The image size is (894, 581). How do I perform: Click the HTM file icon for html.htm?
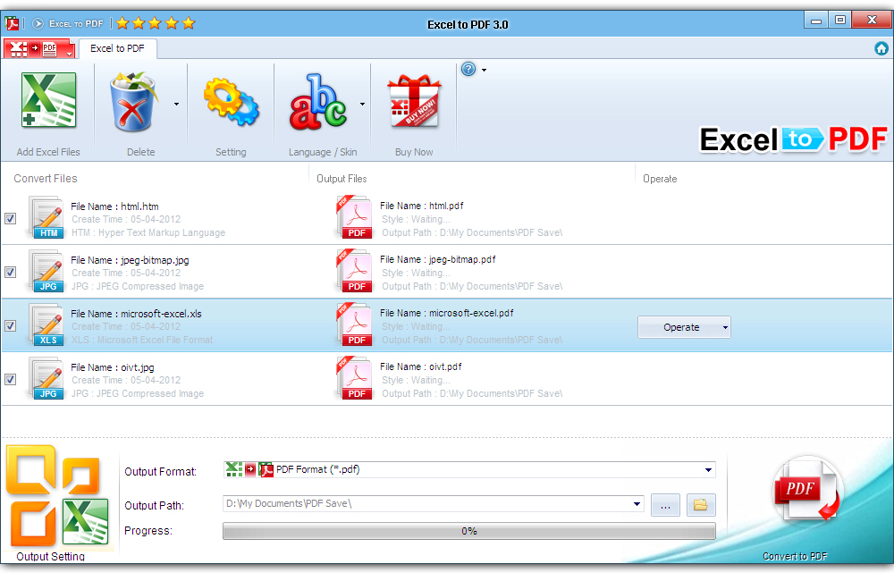(x=46, y=217)
